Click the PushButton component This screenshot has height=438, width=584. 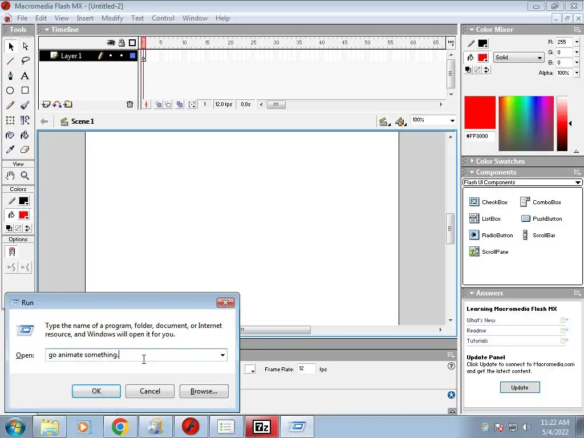coord(542,218)
